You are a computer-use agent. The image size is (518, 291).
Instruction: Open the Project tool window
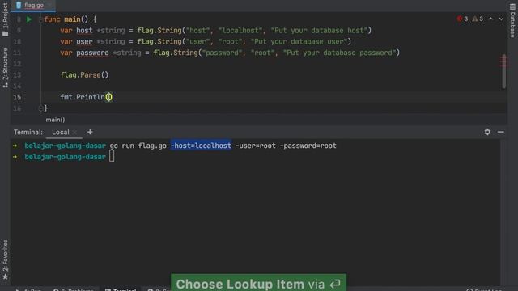5,19
